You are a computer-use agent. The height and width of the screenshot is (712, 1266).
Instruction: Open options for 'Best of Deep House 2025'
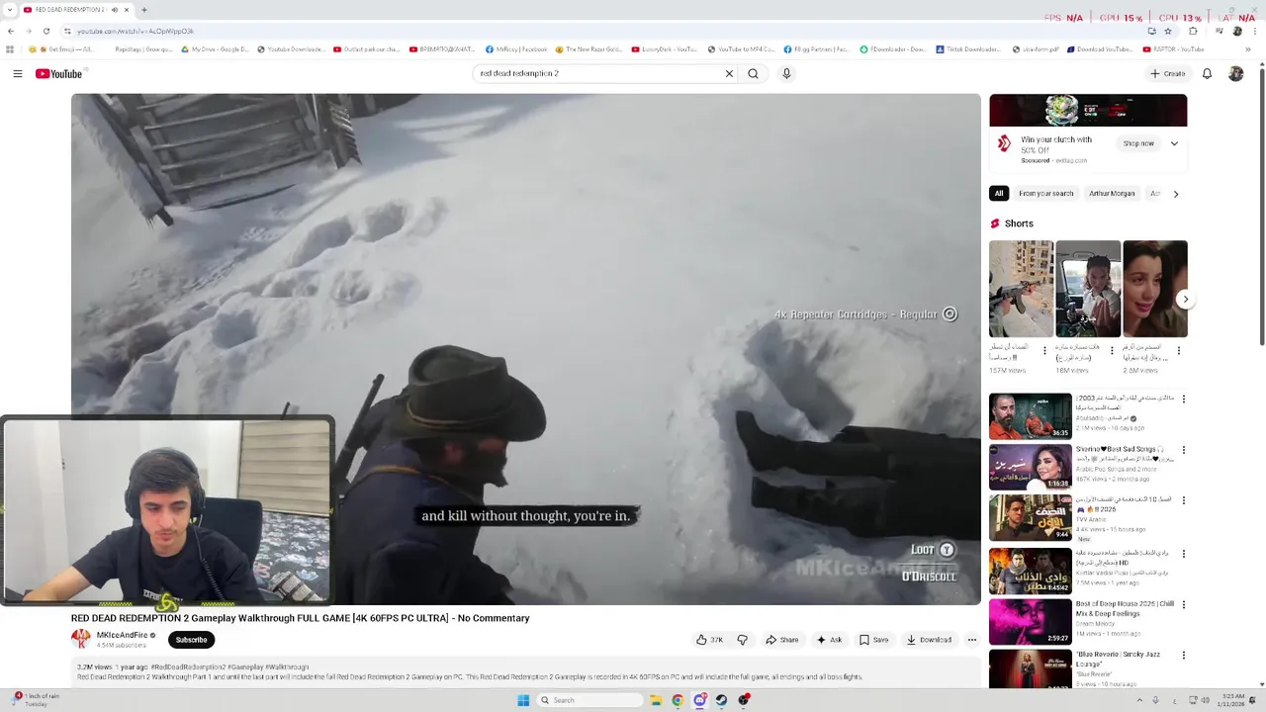[1184, 604]
